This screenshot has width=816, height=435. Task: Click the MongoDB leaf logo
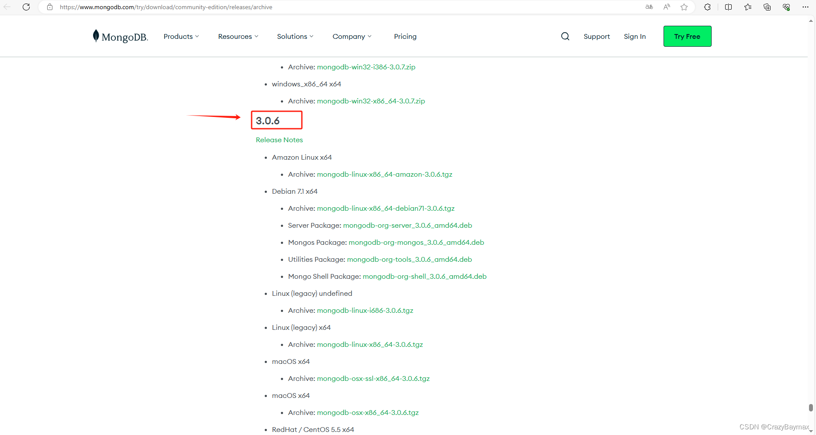pyautogui.click(x=95, y=36)
